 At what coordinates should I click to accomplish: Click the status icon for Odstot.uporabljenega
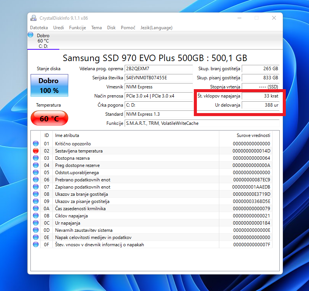(x=36, y=172)
